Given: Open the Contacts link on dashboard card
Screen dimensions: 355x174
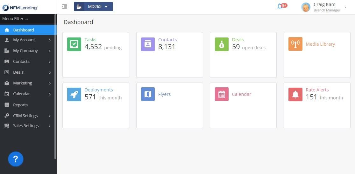Looking at the screenshot, I should tap(167, 40).
